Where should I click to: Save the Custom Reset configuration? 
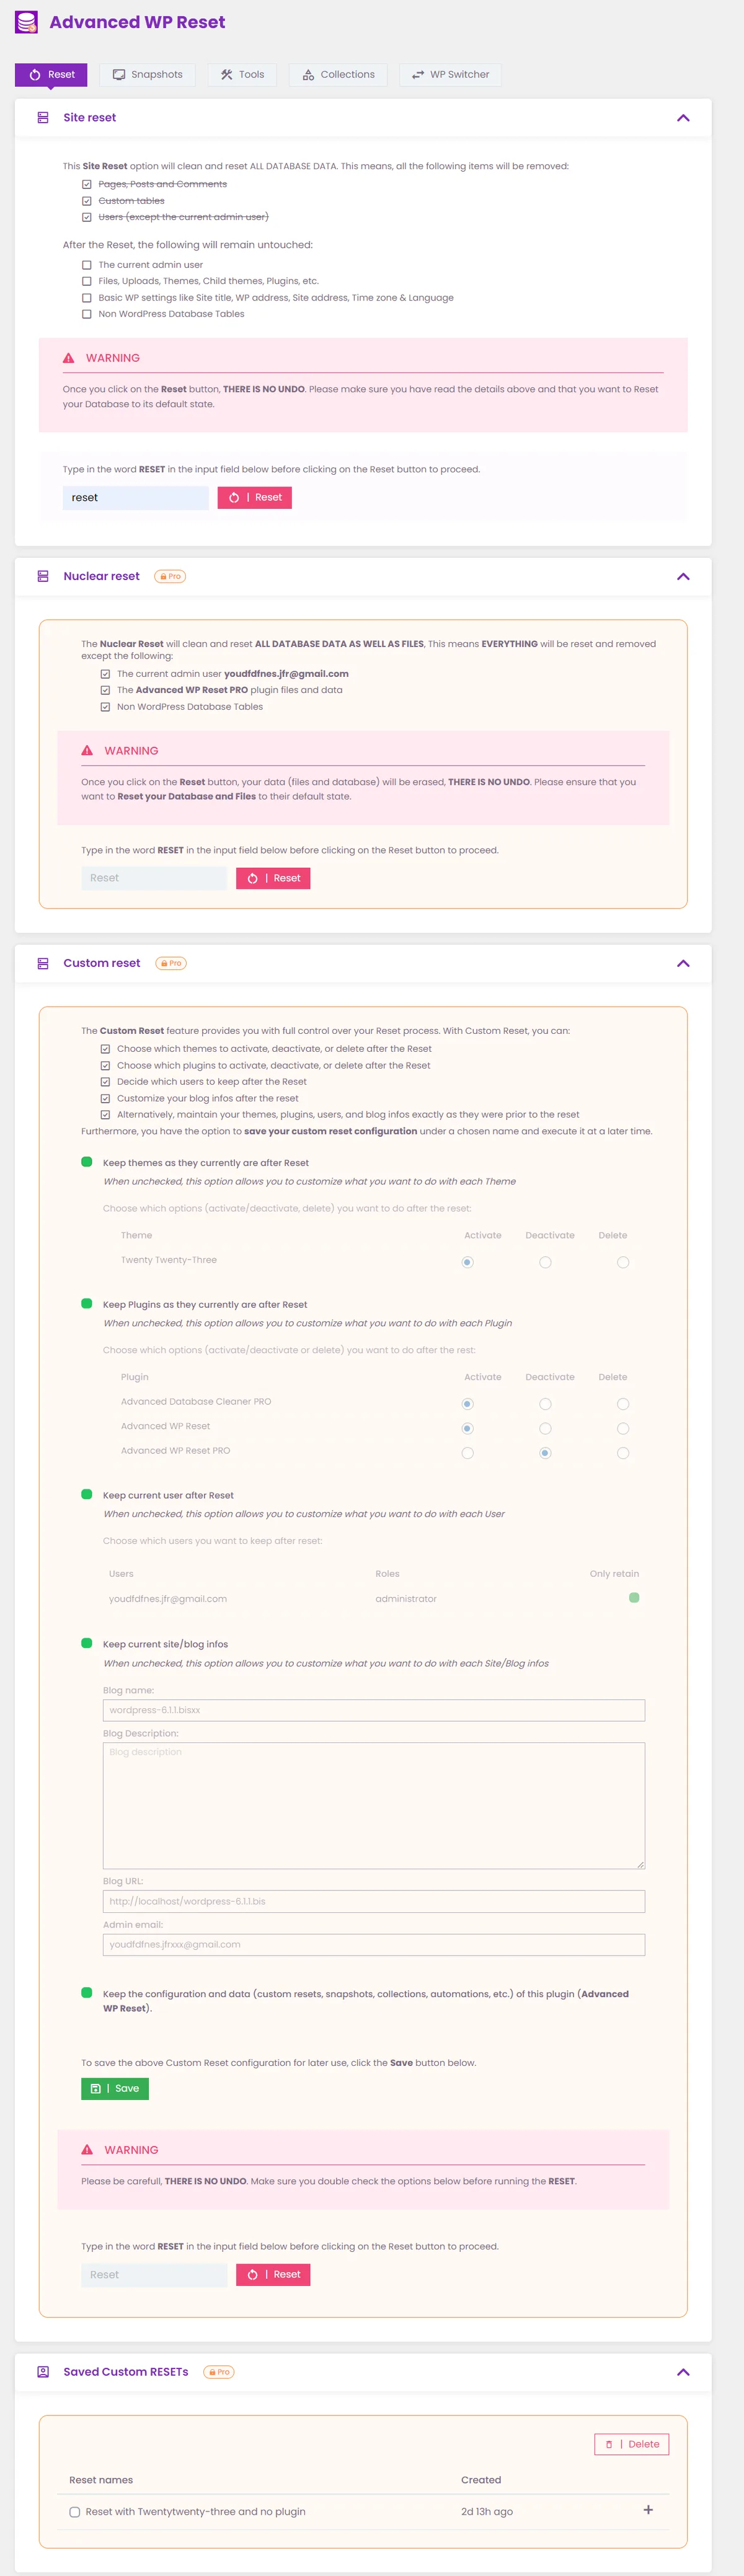115,2089
